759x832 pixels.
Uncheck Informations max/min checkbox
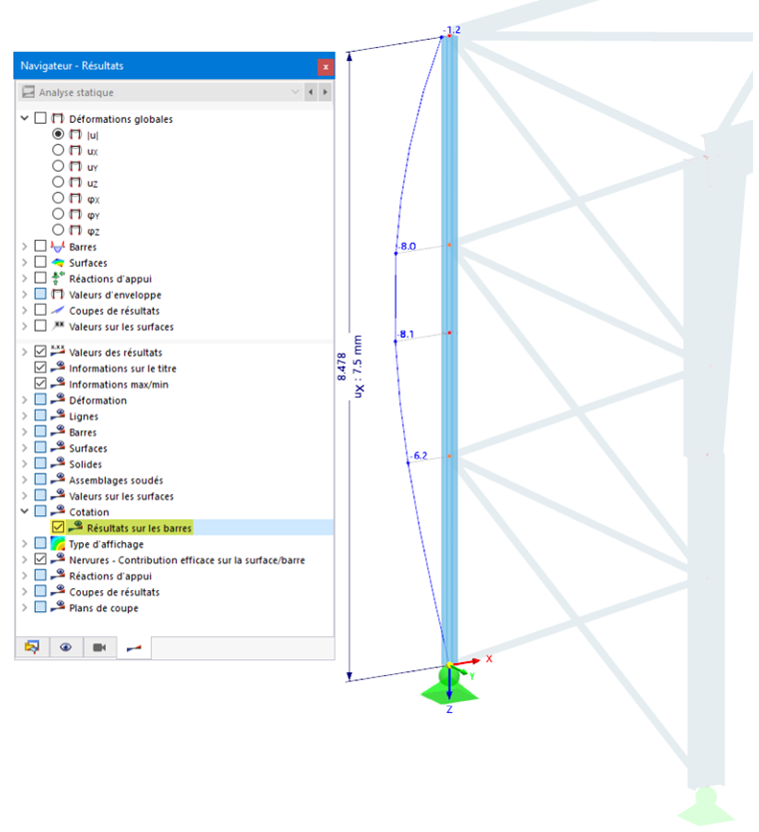(x=40, y=384)
